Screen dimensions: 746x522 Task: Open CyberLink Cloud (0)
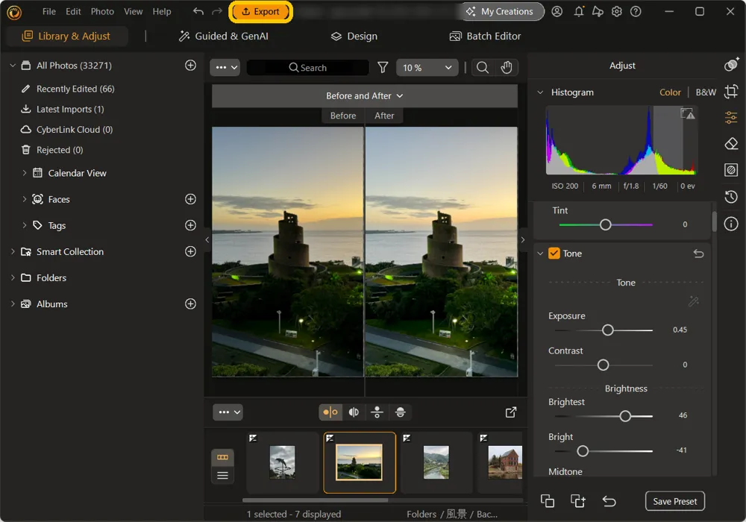tap(75, 129)
